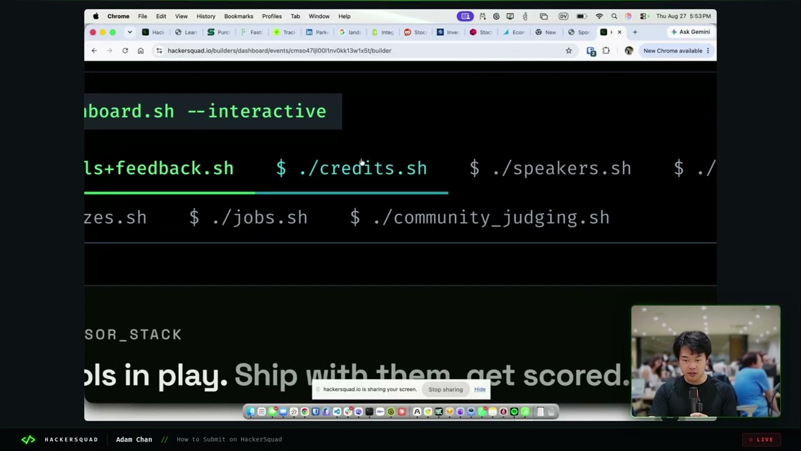Go back using the browser back arrow
801x451 pixels.
[94, 51]
